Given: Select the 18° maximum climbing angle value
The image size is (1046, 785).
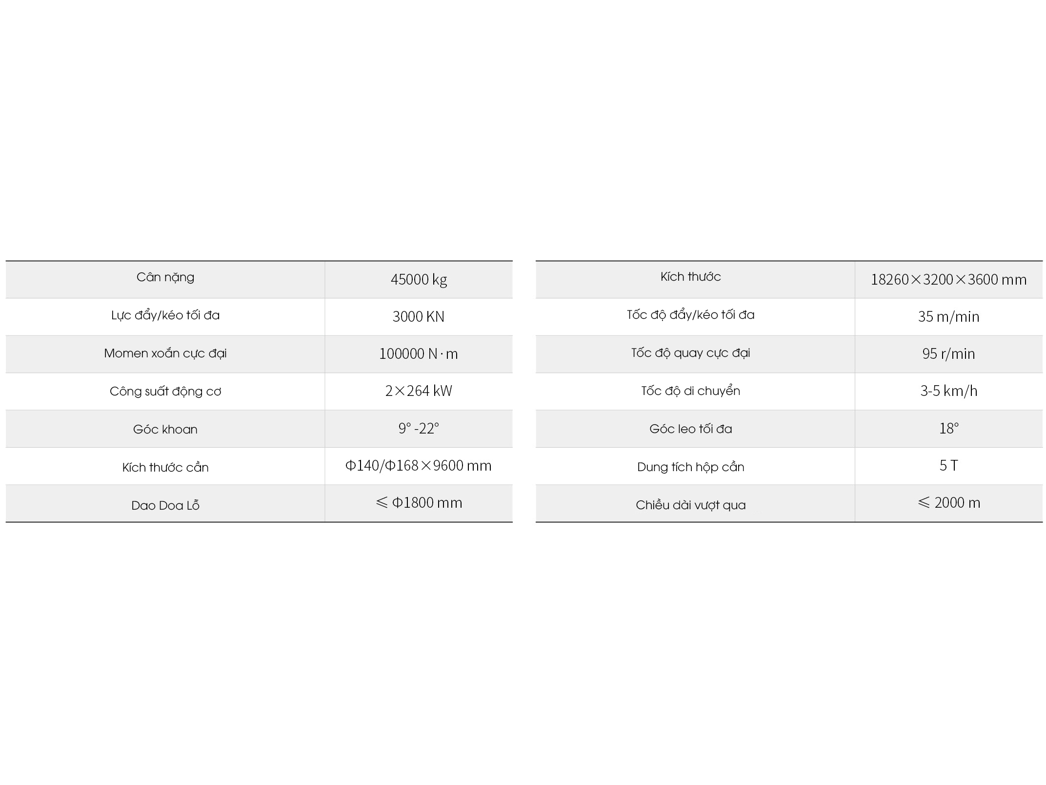Looking at the screenshot, I should [x=948, y=429].
